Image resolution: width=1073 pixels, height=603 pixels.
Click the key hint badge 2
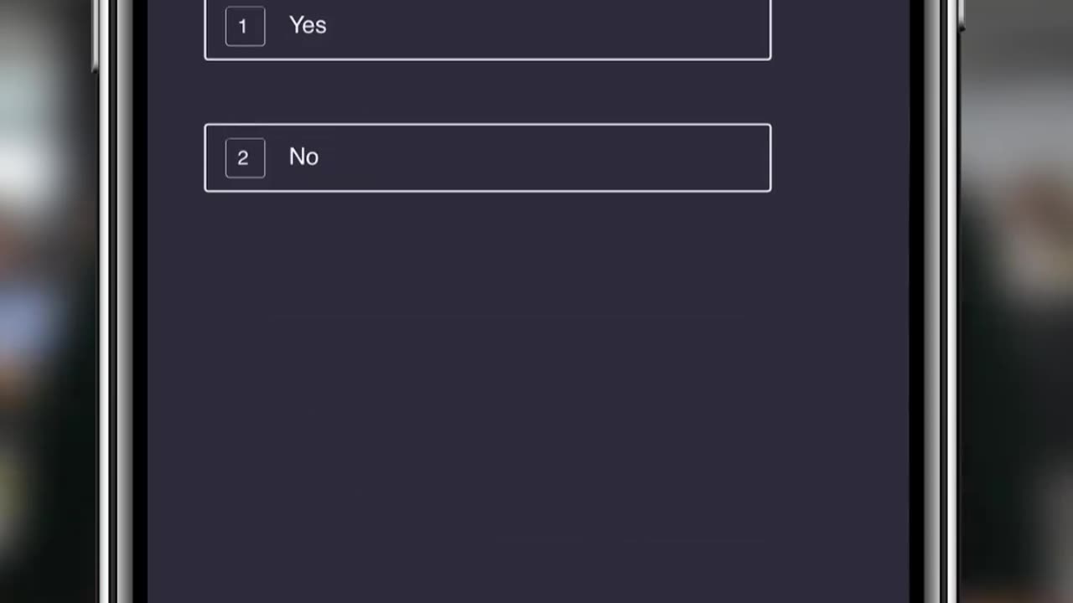pyautogui.click(x=245, y=157)
